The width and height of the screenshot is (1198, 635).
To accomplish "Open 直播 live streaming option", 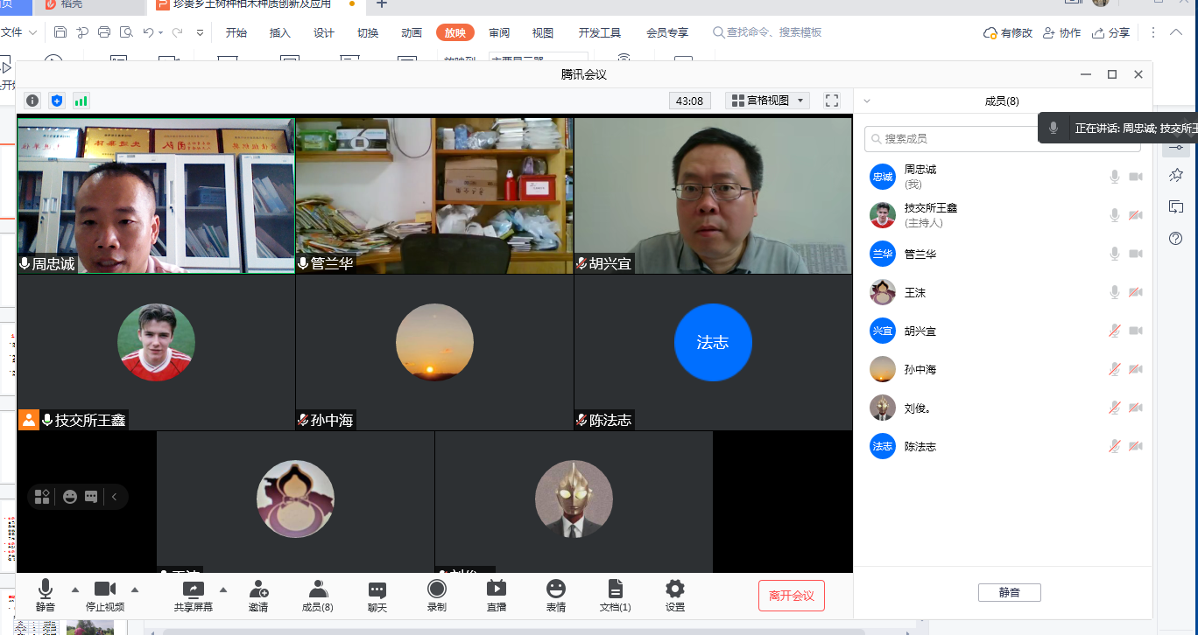I will coord(497,595).
